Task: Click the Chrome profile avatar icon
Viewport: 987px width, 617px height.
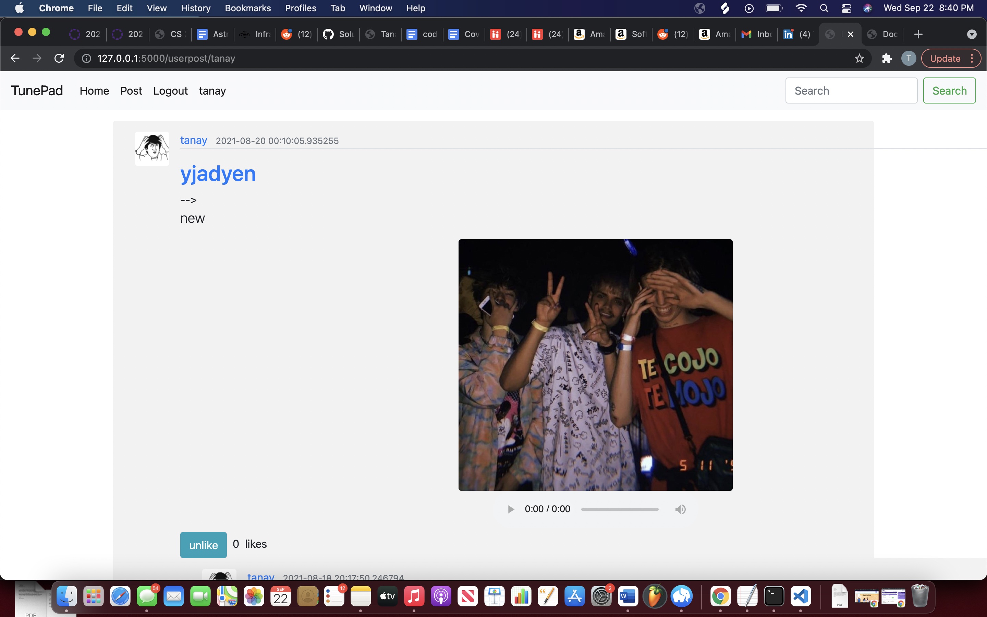Action: point(908,58)
